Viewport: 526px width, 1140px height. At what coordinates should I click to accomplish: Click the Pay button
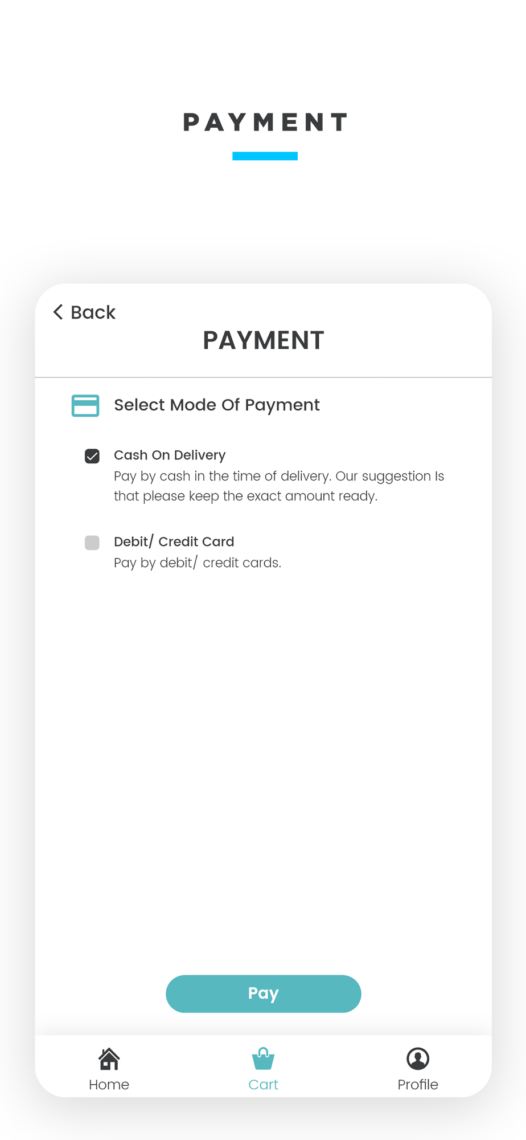point(264,994)
